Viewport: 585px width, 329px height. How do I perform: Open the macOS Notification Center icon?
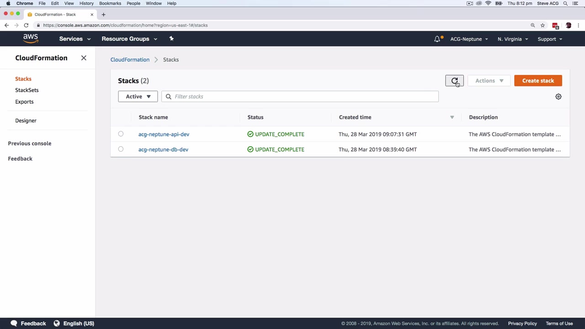(575, 3)
